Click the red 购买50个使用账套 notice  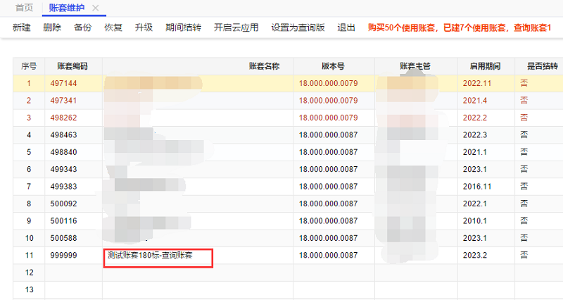pos(460,27)
